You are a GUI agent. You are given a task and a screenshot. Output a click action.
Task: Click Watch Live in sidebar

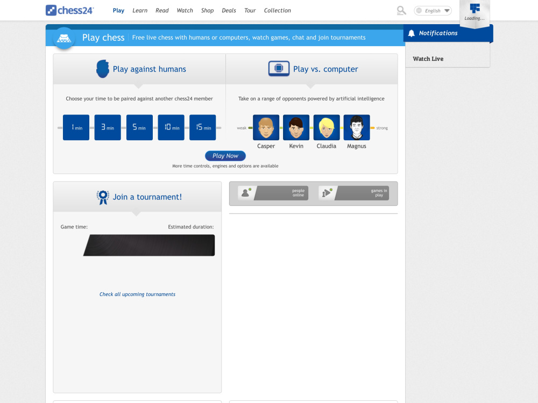coord(428,59)
